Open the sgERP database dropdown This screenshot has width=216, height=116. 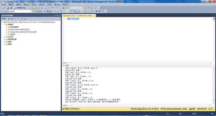[31, 11]
